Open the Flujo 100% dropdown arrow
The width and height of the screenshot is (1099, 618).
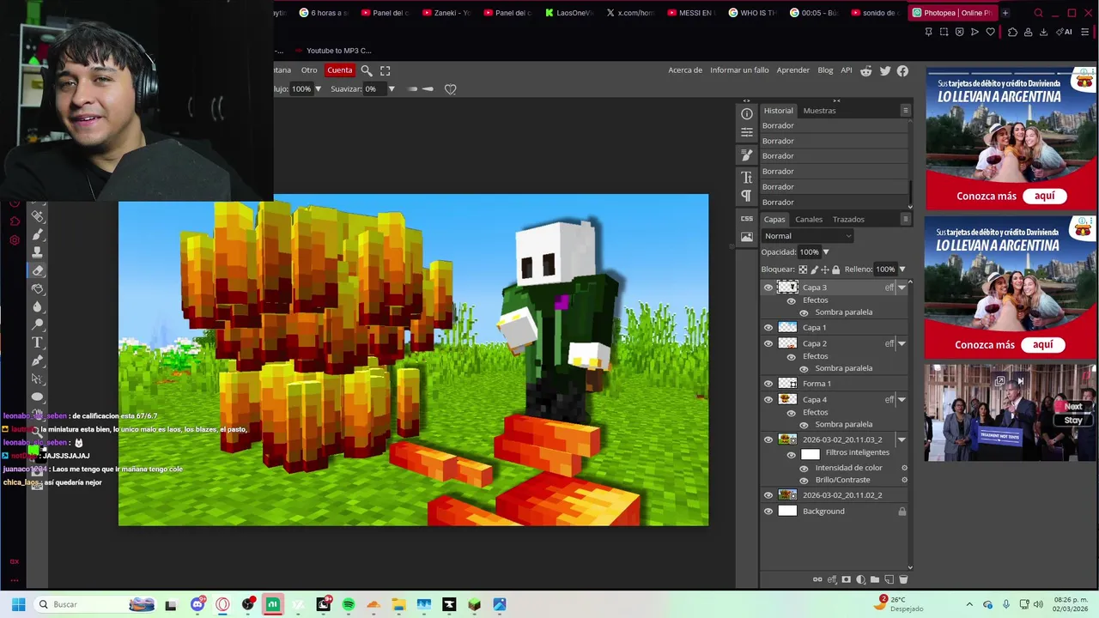pyautogui.click(x=318, y=89)
